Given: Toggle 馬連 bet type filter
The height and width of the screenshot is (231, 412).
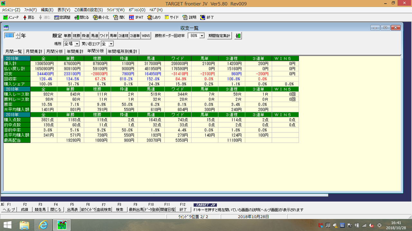Looking at the screenshot, I should [94, 36].
